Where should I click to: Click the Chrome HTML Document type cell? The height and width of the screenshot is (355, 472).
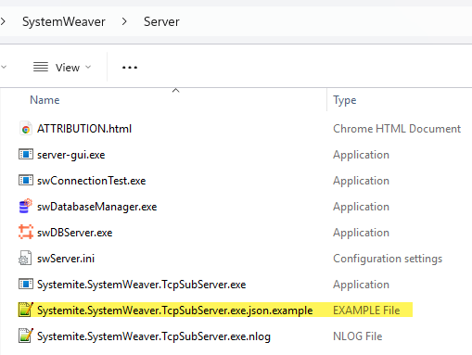[397, 129]
